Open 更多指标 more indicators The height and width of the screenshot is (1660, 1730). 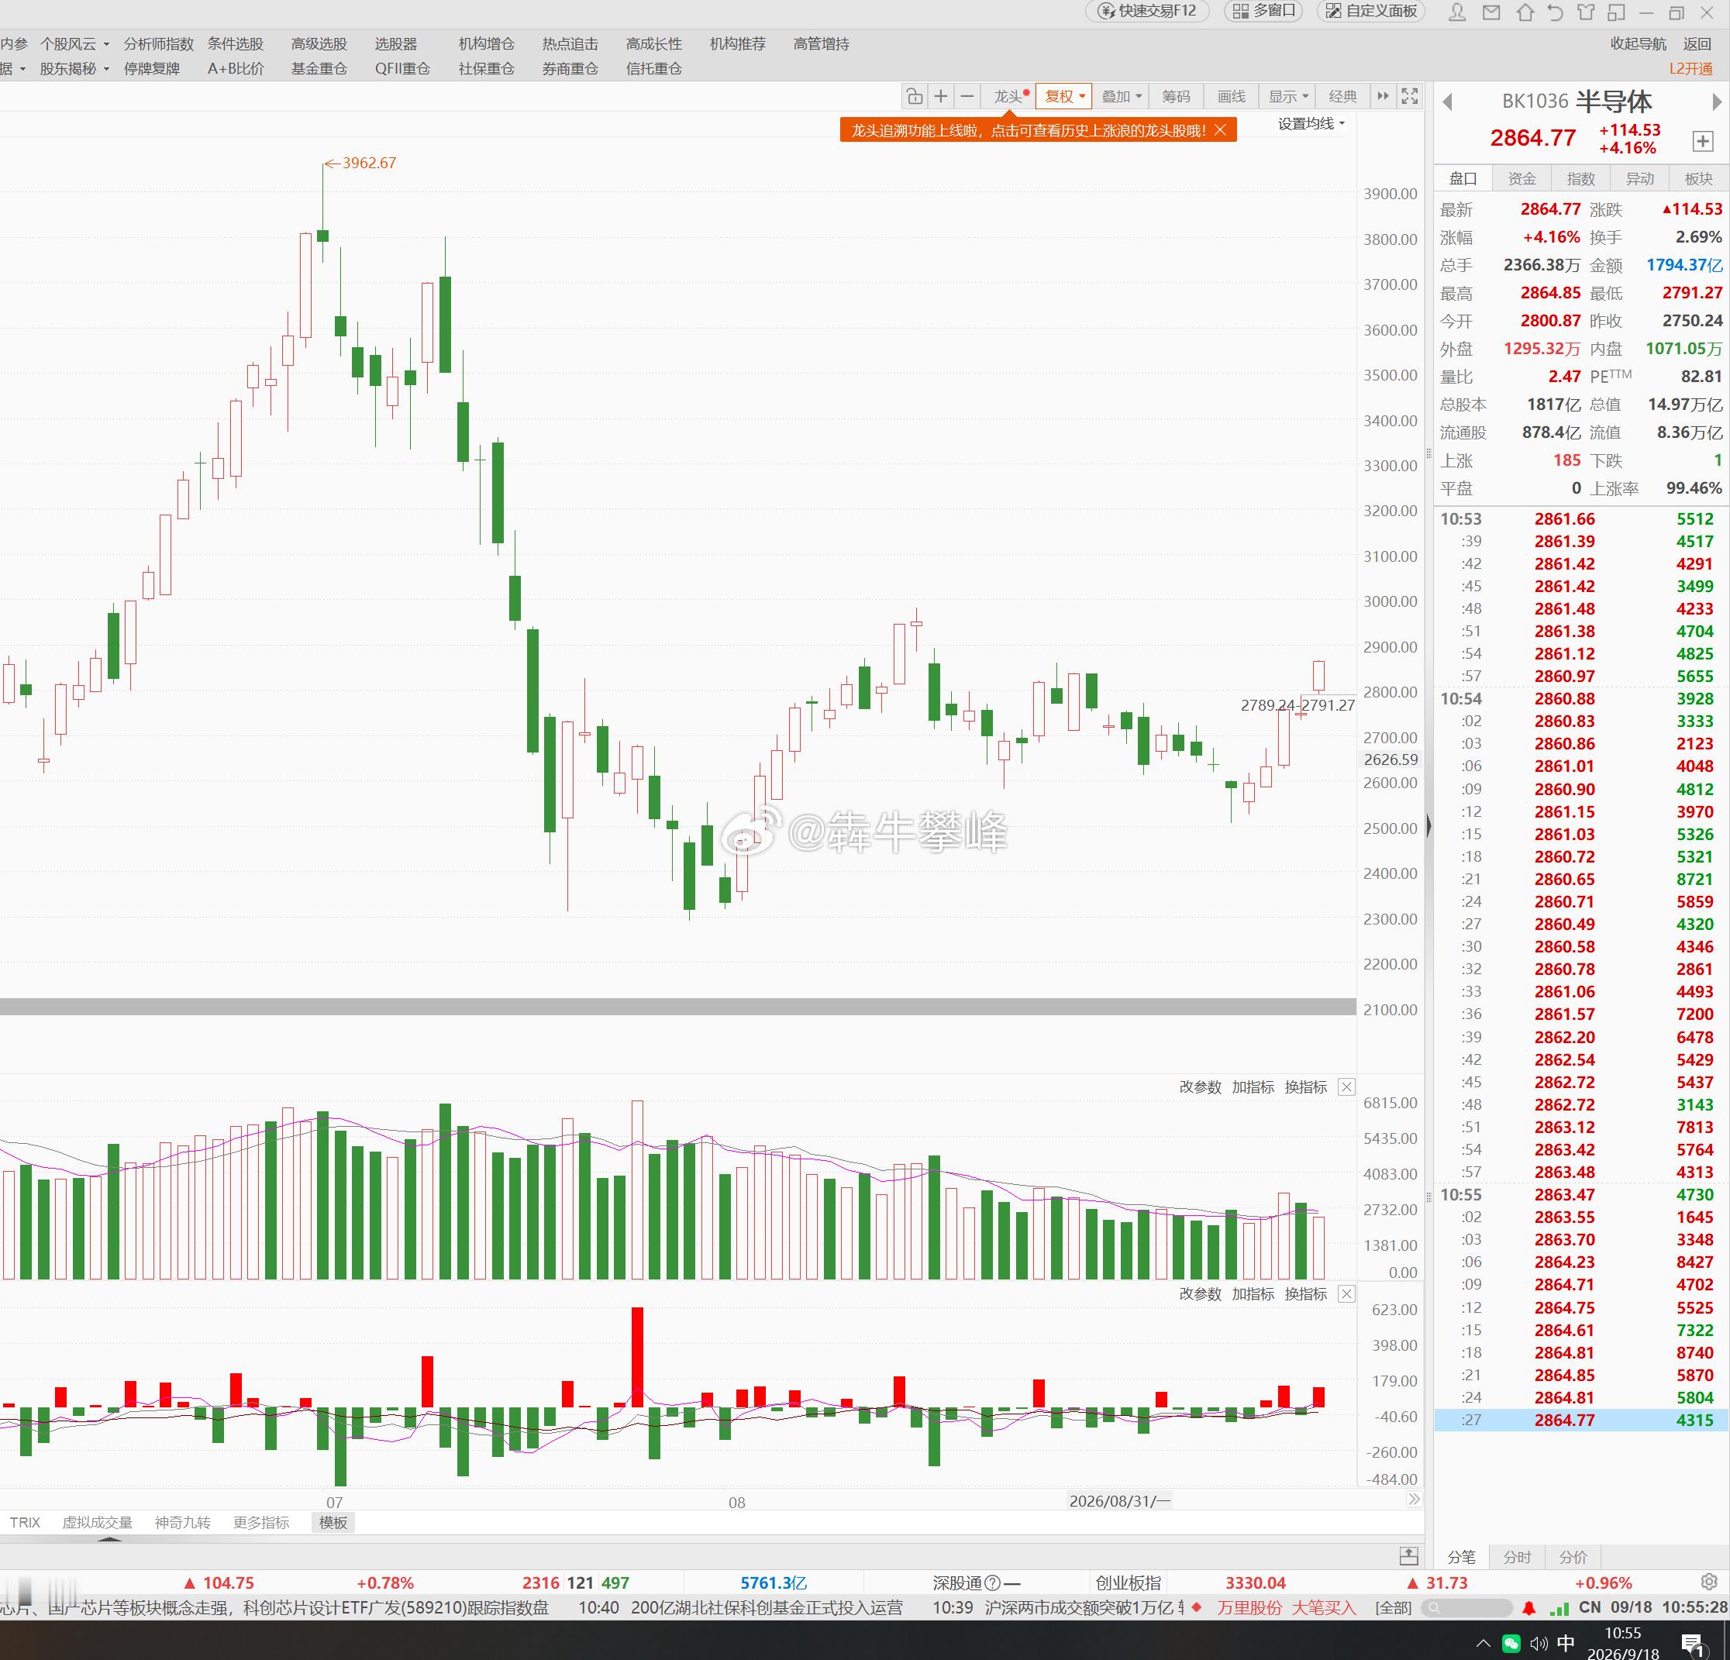pyautogui.click(x=261, y=1522)
